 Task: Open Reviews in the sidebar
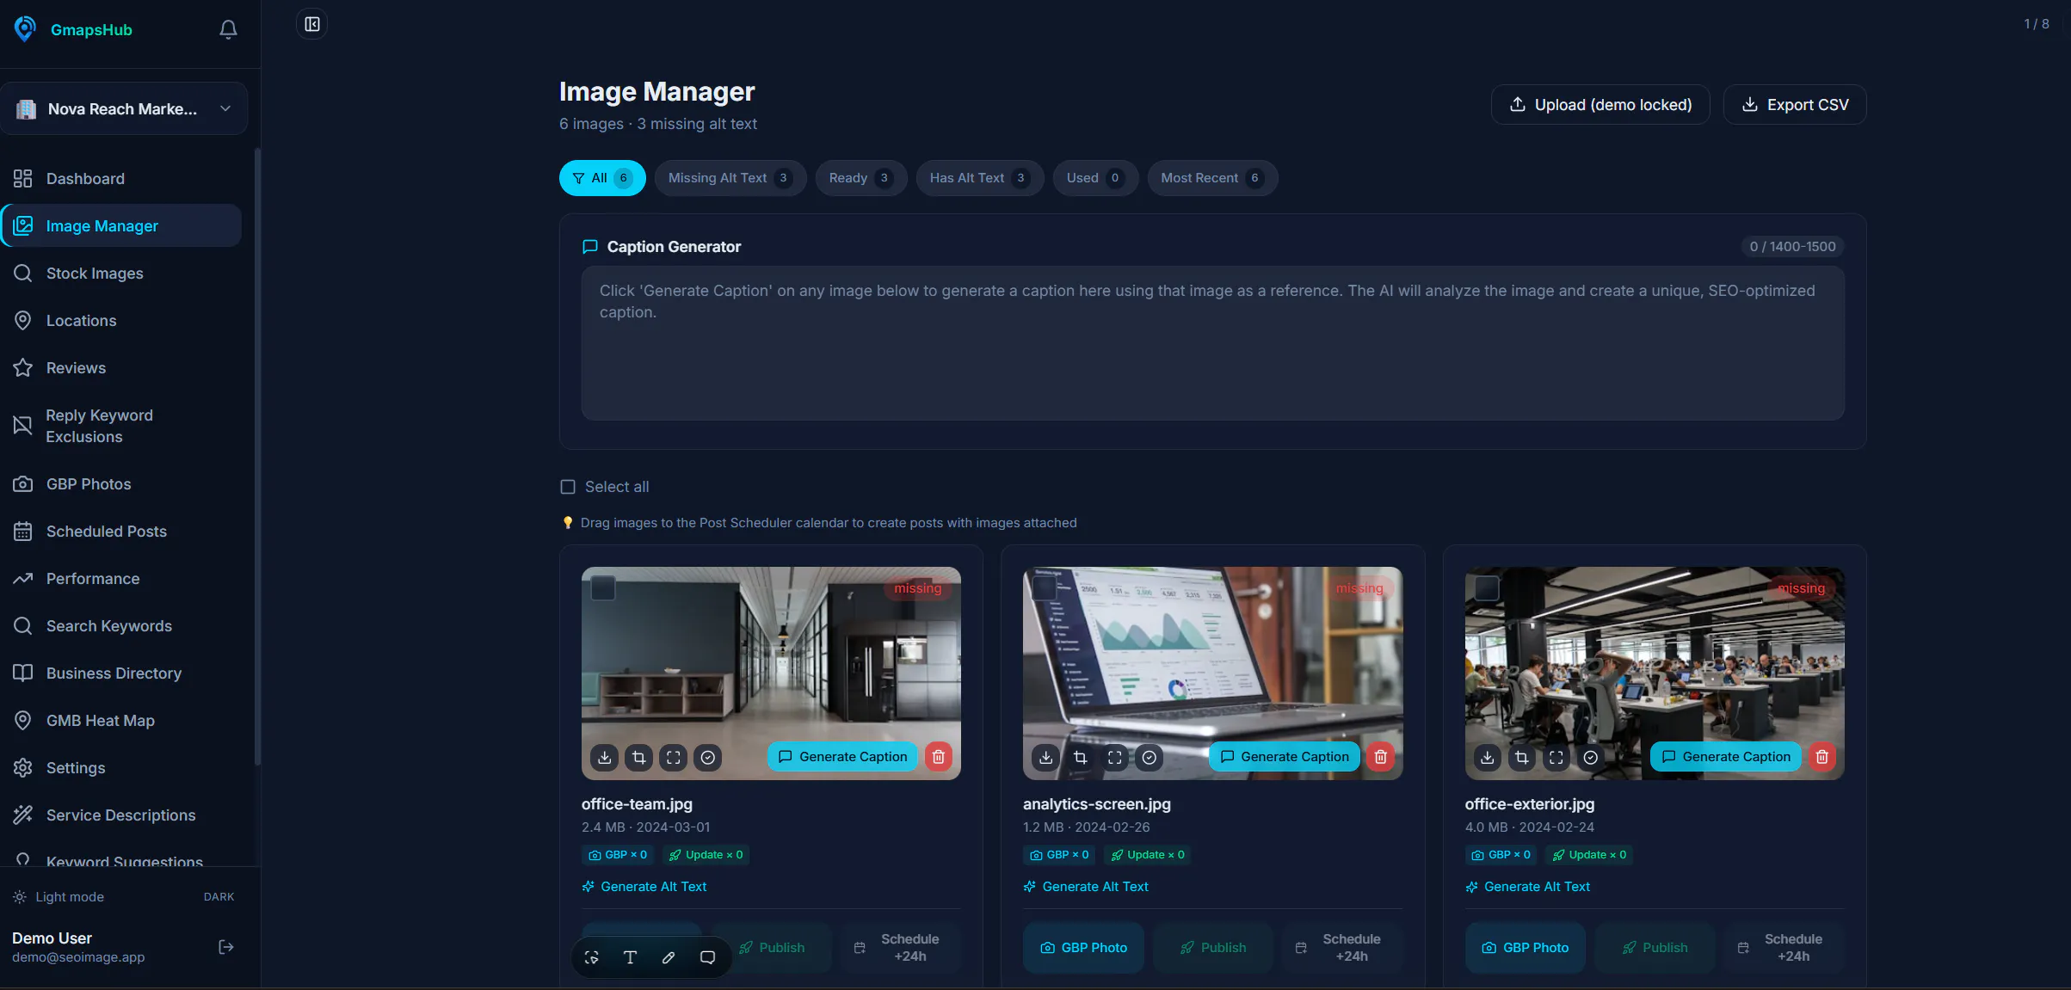[x=121, y=367]
